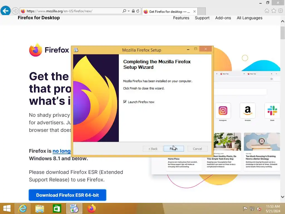This screenshot has height=214, width=285.
Task: Click the Finish button in setup wizard
Action: 174,149
